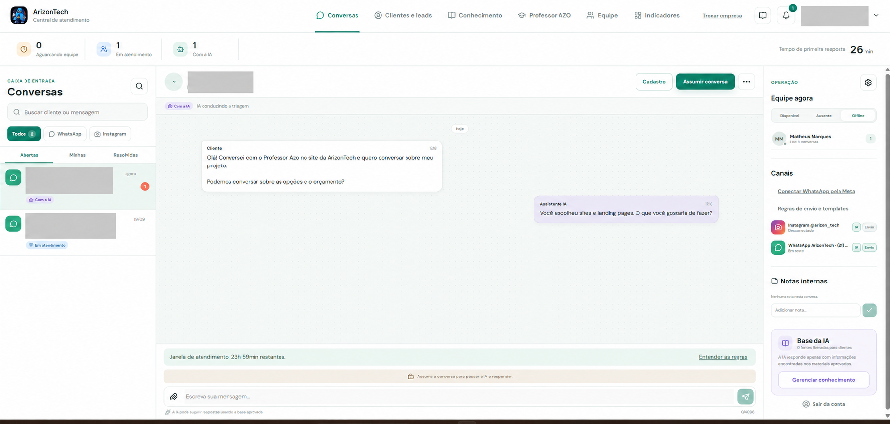890x424 pixels.
Task: Switch to the Minhas tab
Action: (77, 155)
